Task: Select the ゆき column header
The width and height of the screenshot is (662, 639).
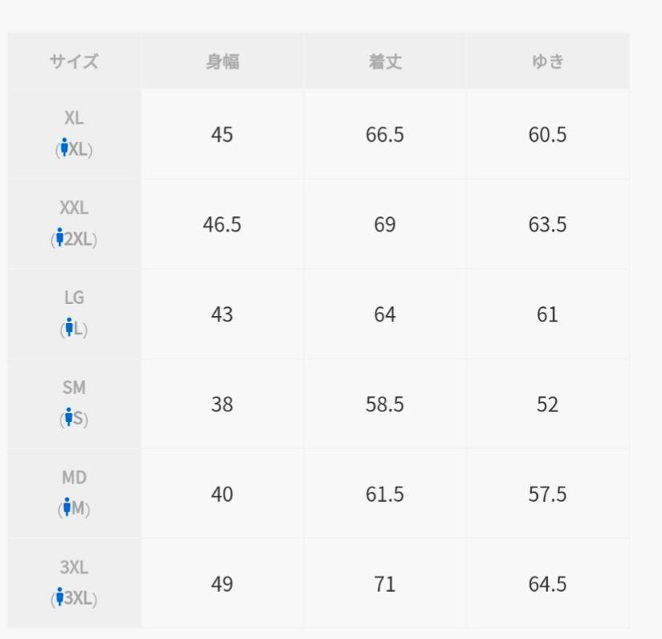Action: [x=547, y=61]
